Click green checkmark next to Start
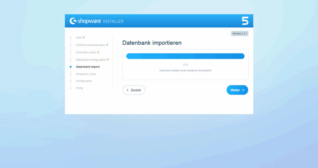 (84, 37)
